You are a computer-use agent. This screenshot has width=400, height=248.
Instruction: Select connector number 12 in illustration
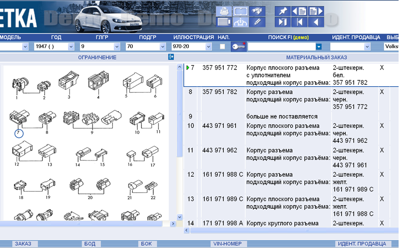[16, 164]
